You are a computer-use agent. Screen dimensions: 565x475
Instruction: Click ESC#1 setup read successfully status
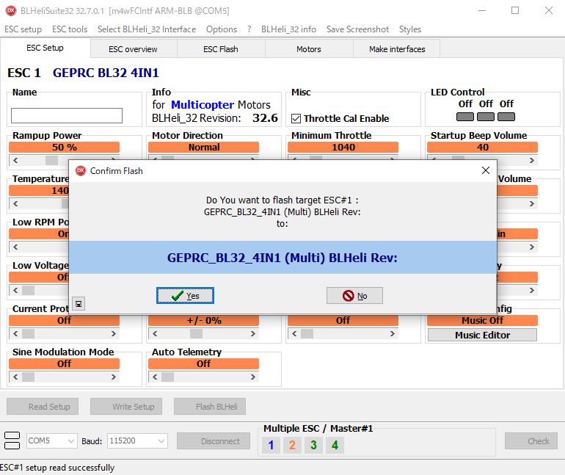(x=57, y=468)
